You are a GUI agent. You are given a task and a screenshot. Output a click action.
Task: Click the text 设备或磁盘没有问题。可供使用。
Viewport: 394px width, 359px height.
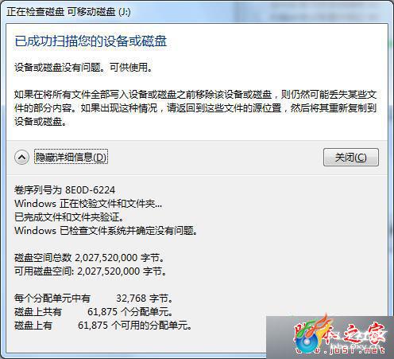(83, 68)
